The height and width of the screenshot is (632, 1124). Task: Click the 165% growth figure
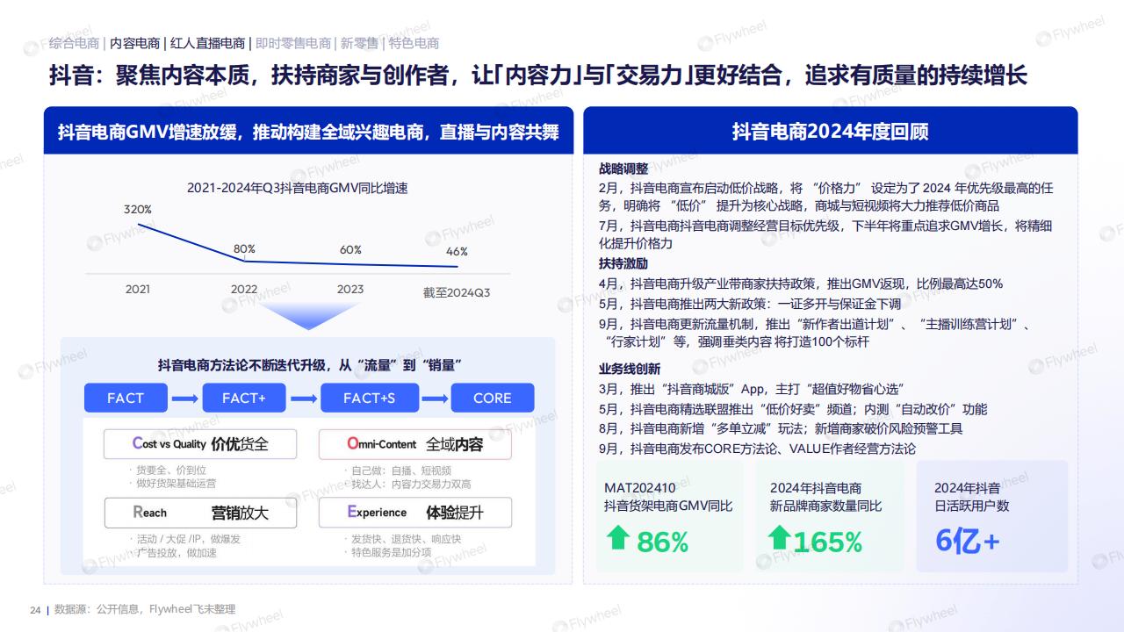(828, 542)
